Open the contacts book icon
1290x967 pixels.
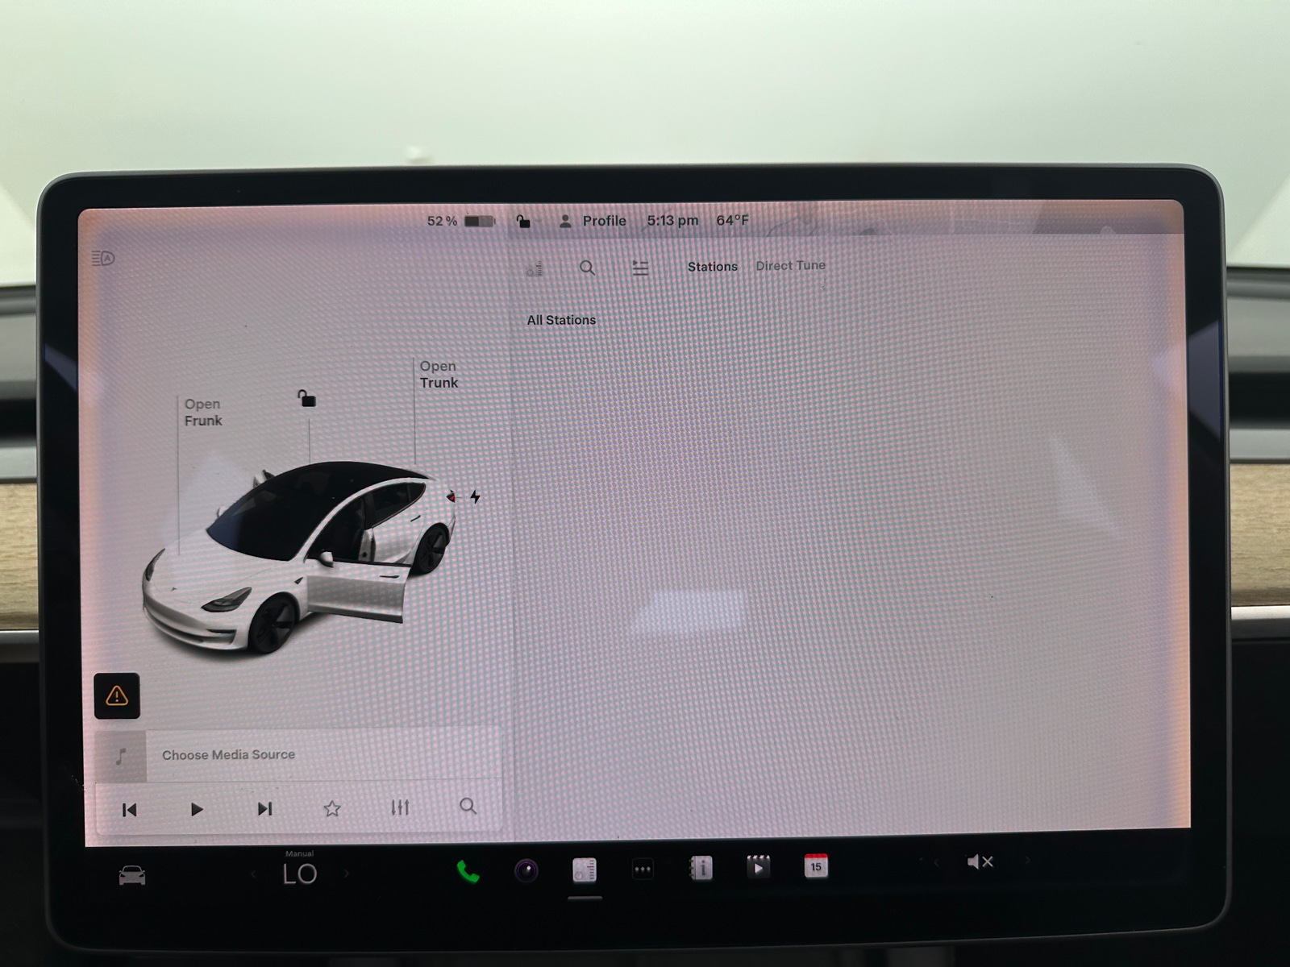[703, 869]
